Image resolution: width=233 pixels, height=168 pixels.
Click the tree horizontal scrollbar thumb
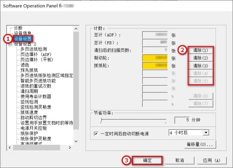coord(36,148)
